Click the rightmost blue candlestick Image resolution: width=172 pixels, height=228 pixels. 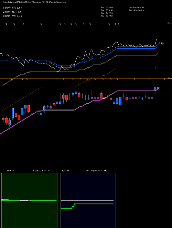click(x=158, y=88)
